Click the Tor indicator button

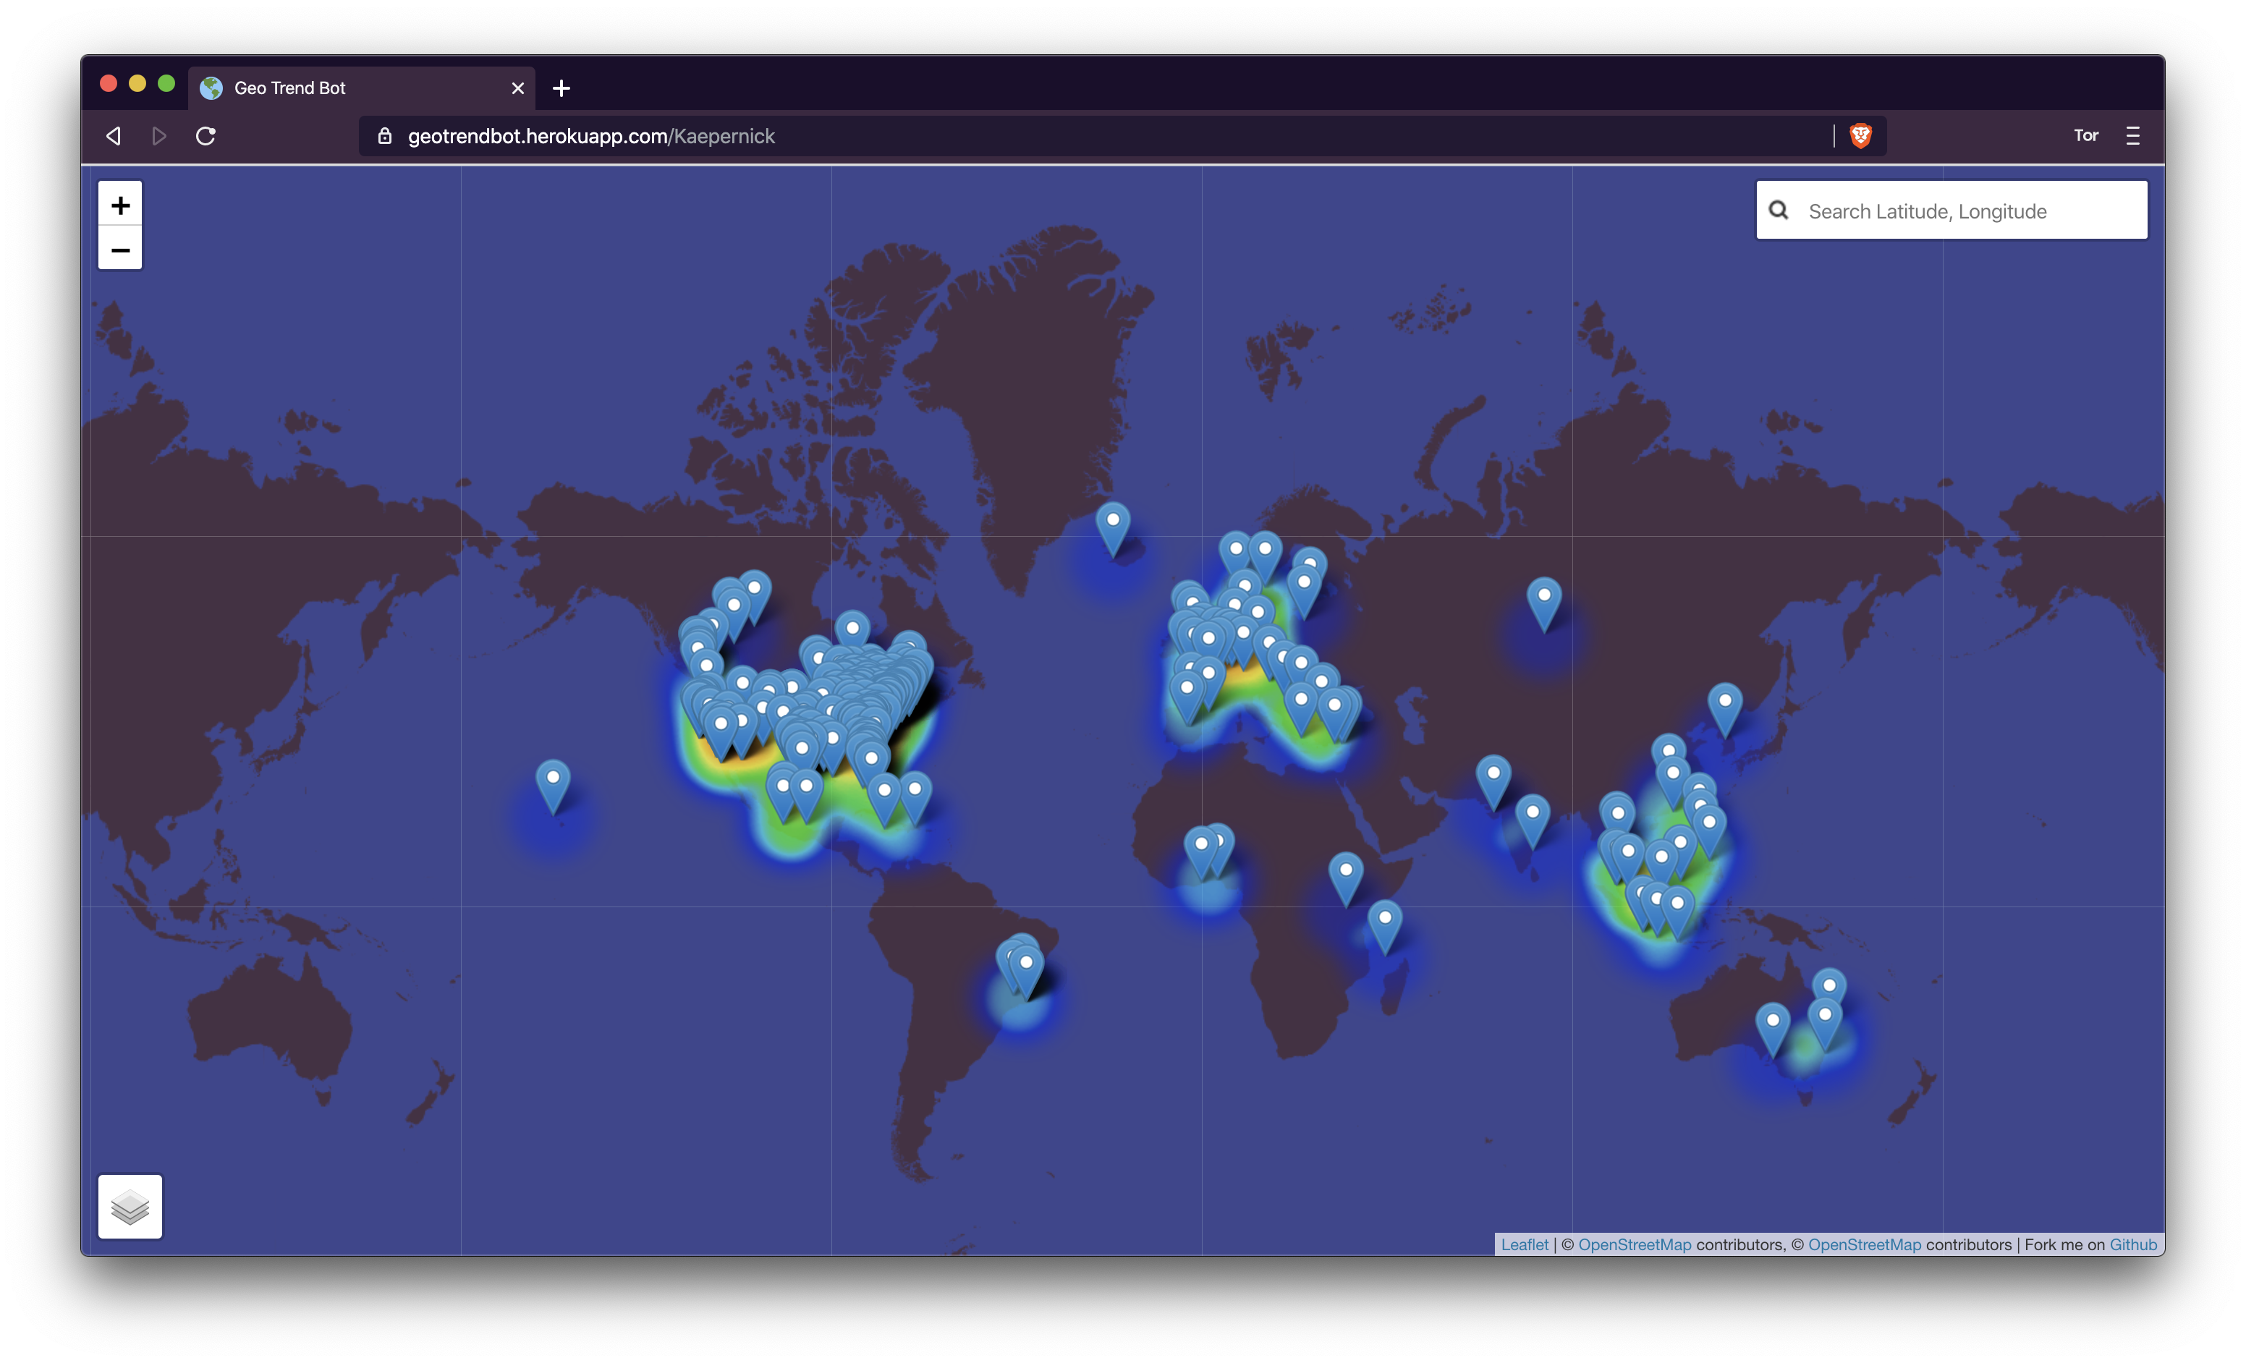point(2085,136)
